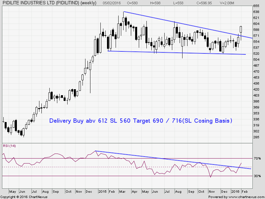Click the 403 price axis label
The image size is (265, 199).
(x=256, y=95)
